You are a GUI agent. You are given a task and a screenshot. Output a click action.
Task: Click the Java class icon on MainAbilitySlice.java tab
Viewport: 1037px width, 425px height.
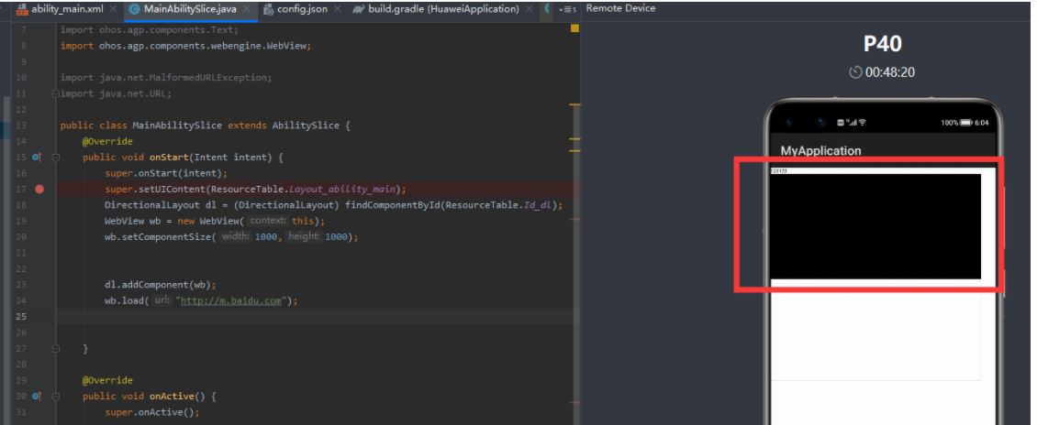135,9
